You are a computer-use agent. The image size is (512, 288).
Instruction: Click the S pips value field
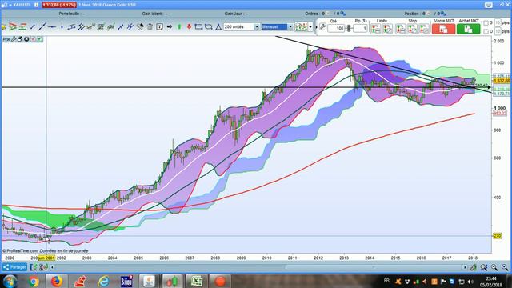(498, 23)
